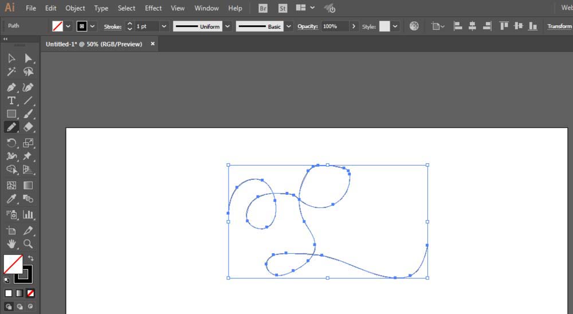The width and height of the screenshot is (573, 314).
Task: Select the Zoom tool
Action: 28,244
